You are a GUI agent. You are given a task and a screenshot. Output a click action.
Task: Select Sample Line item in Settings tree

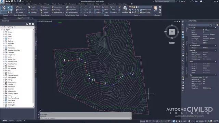click(x=11, y=55)
